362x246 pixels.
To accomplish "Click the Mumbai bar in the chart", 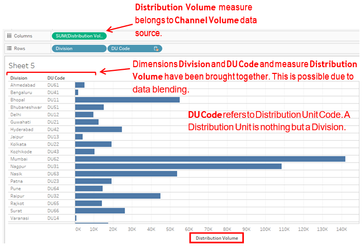I will (210, 159).
